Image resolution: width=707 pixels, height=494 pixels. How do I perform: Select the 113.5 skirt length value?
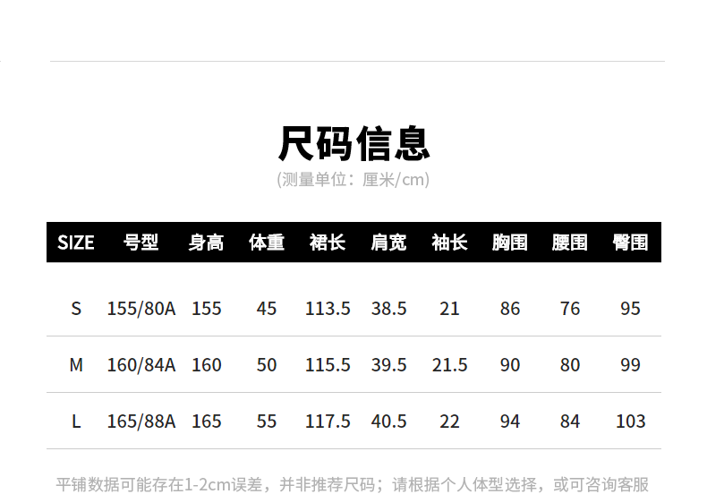328,309
